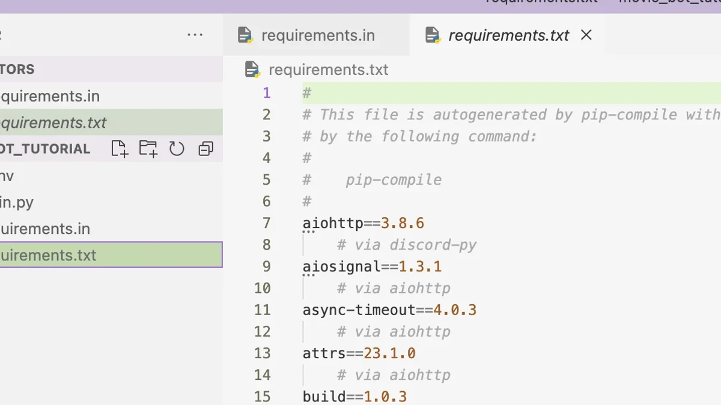Click the 'aiosignal==1.3.1' line
This screenshot has width=721, height=405.
tap(373, 266)
